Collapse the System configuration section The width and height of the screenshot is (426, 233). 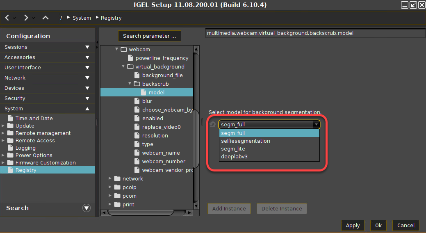point(87,109)
